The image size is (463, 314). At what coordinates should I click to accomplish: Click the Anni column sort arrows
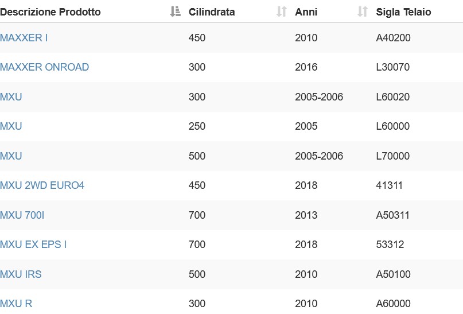363,12
